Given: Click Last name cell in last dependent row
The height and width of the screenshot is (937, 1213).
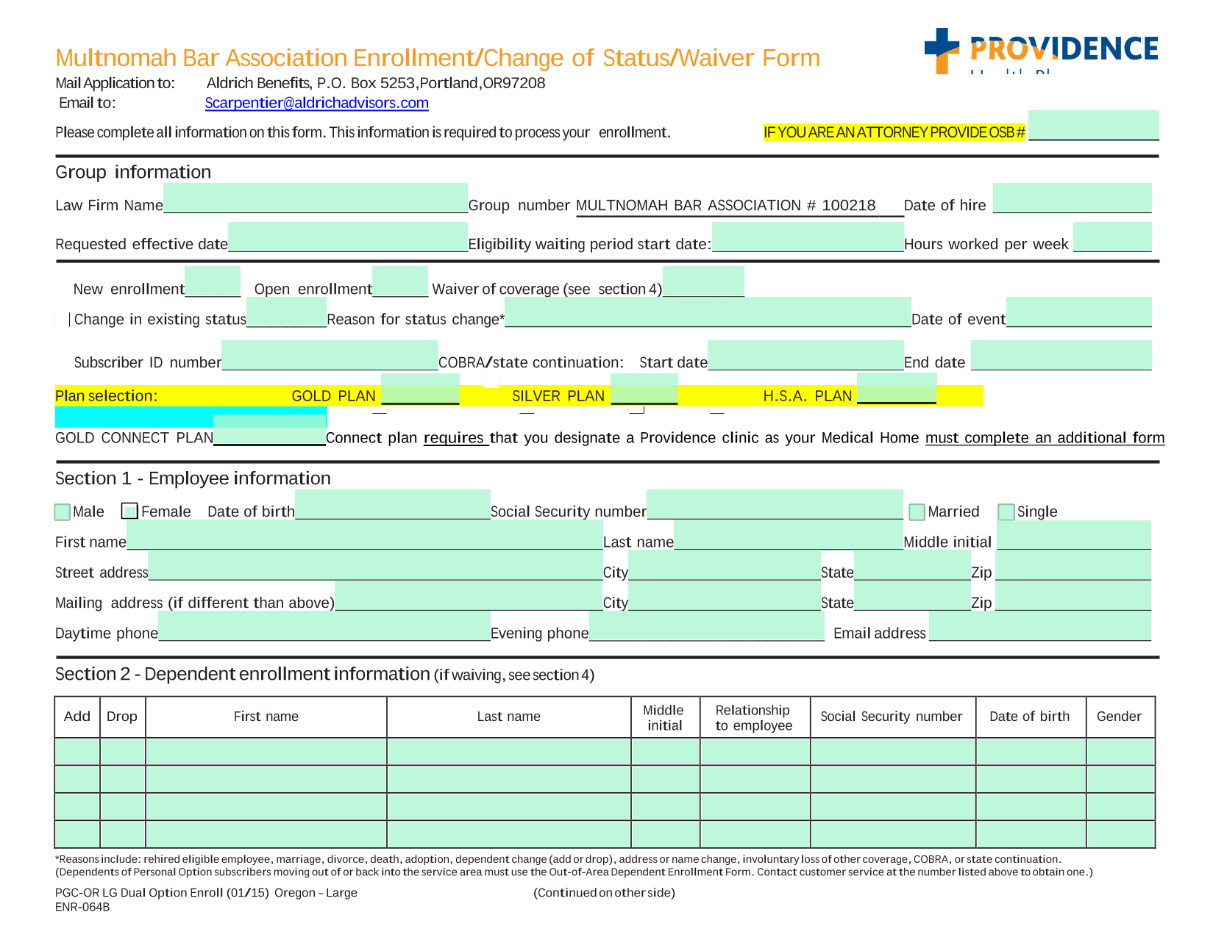Looking at the screenshot, I should click(509, 834).
